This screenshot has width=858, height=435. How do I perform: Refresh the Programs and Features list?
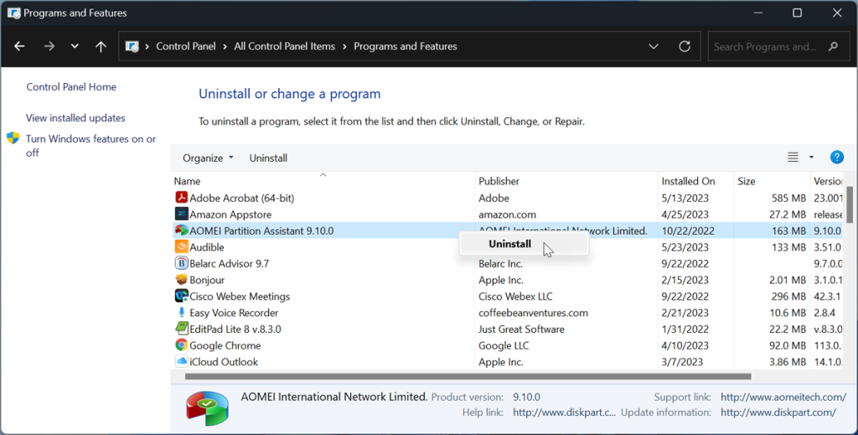pos(685,46)
